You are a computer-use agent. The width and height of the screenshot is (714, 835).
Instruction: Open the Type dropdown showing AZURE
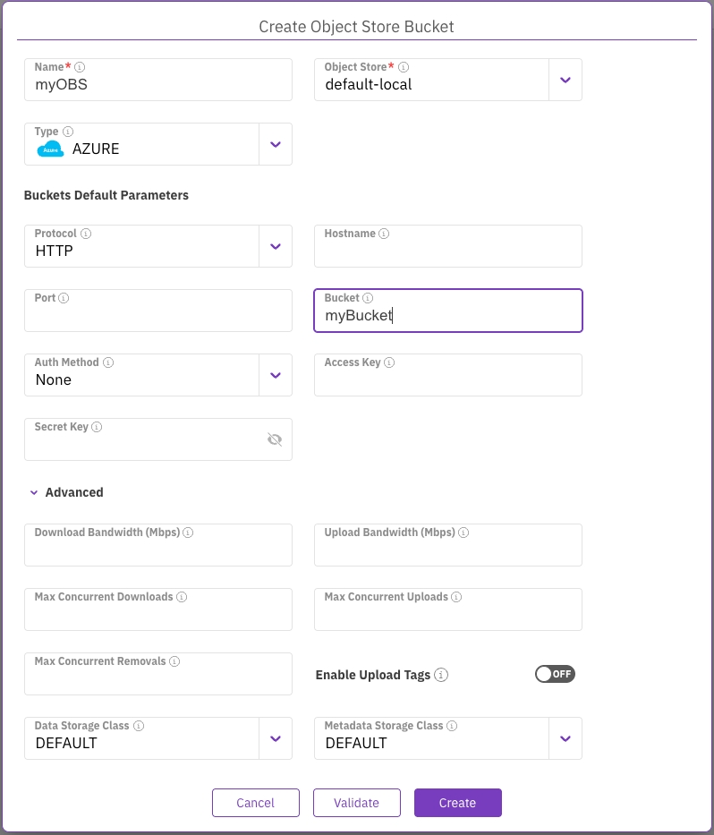[x=275, y=144]
